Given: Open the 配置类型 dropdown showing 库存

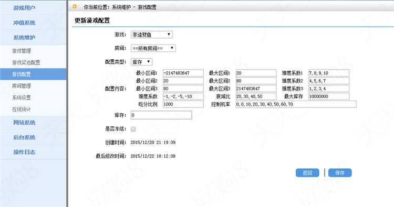Looking at the screenshot, I should 141,62.
